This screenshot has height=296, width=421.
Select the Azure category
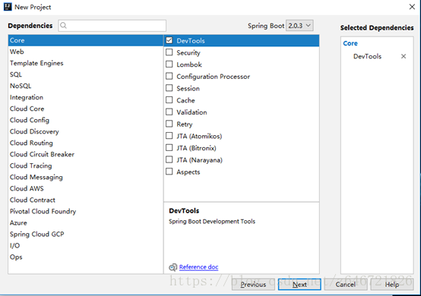[x=86, y=223]
